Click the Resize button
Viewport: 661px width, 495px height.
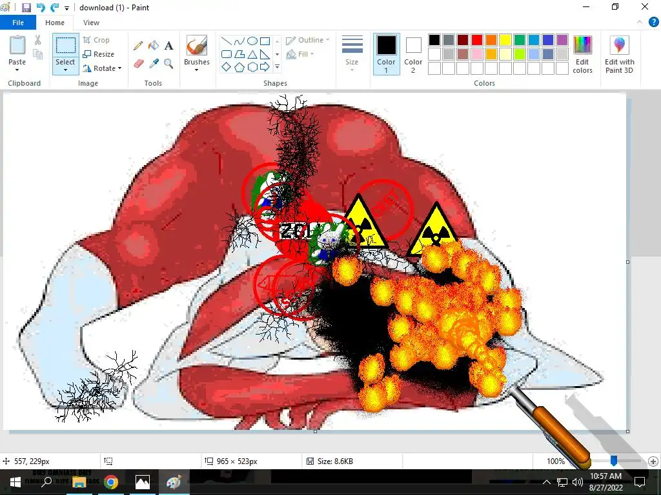99,54
